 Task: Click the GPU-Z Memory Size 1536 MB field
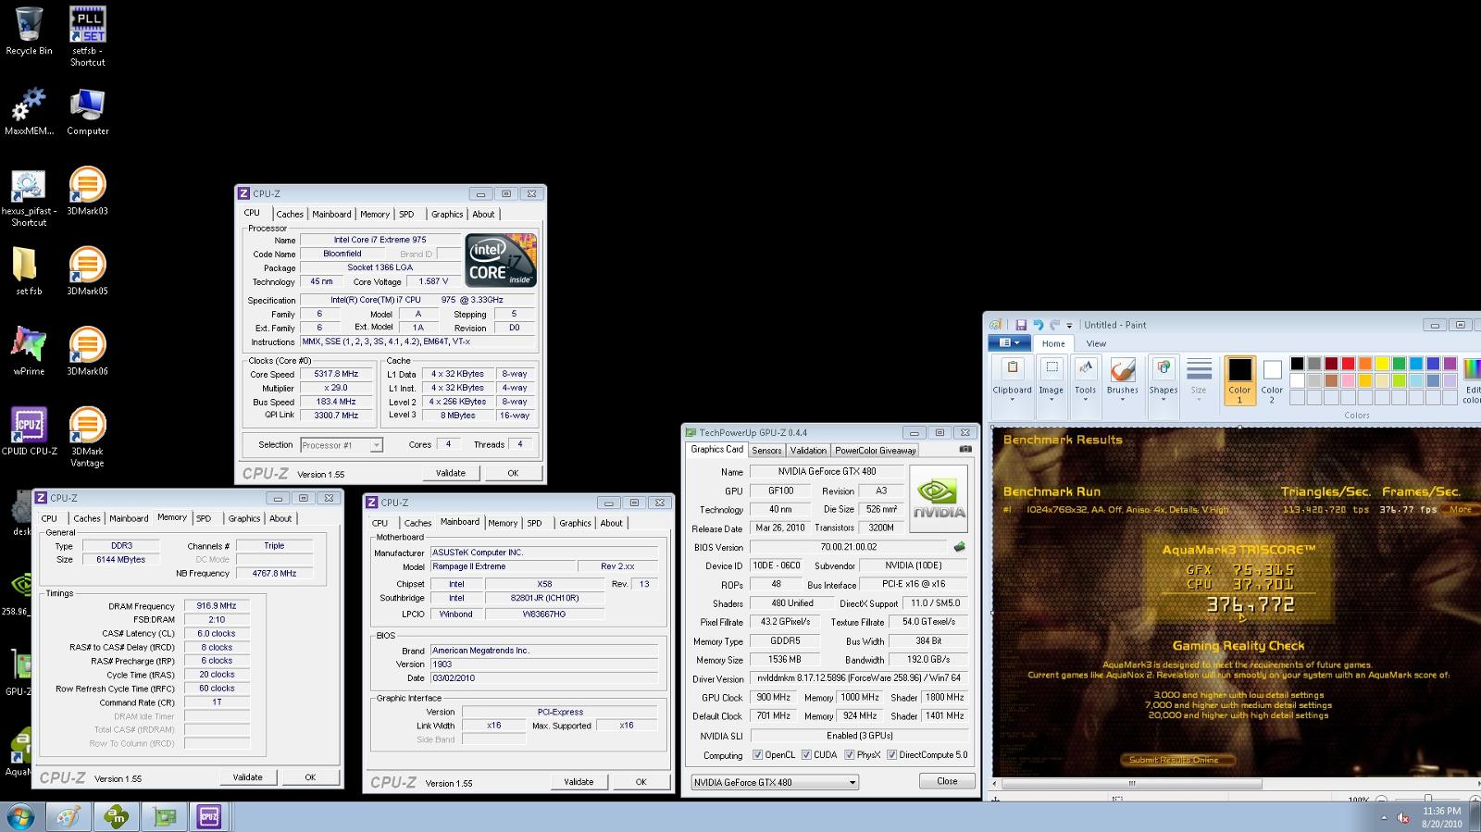tap(784, 660)
